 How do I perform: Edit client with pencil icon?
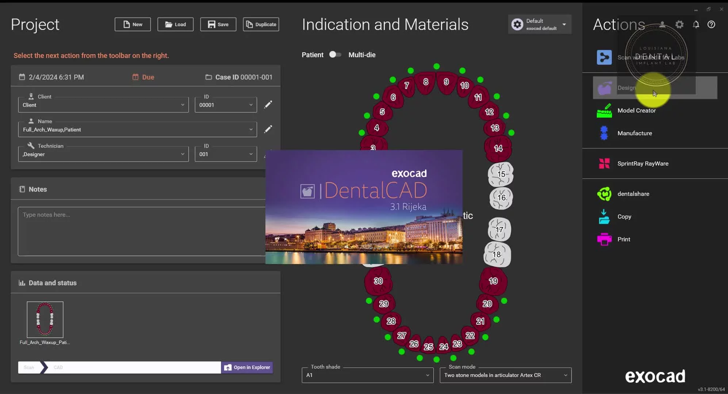[x=268, y=104]
